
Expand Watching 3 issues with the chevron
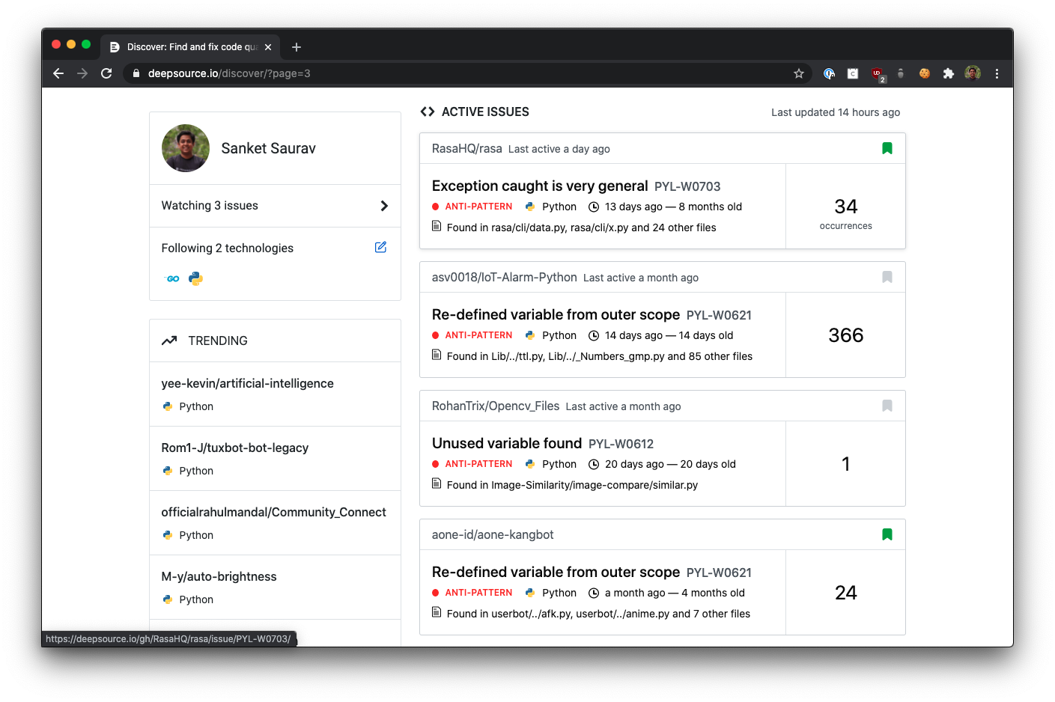384,205
